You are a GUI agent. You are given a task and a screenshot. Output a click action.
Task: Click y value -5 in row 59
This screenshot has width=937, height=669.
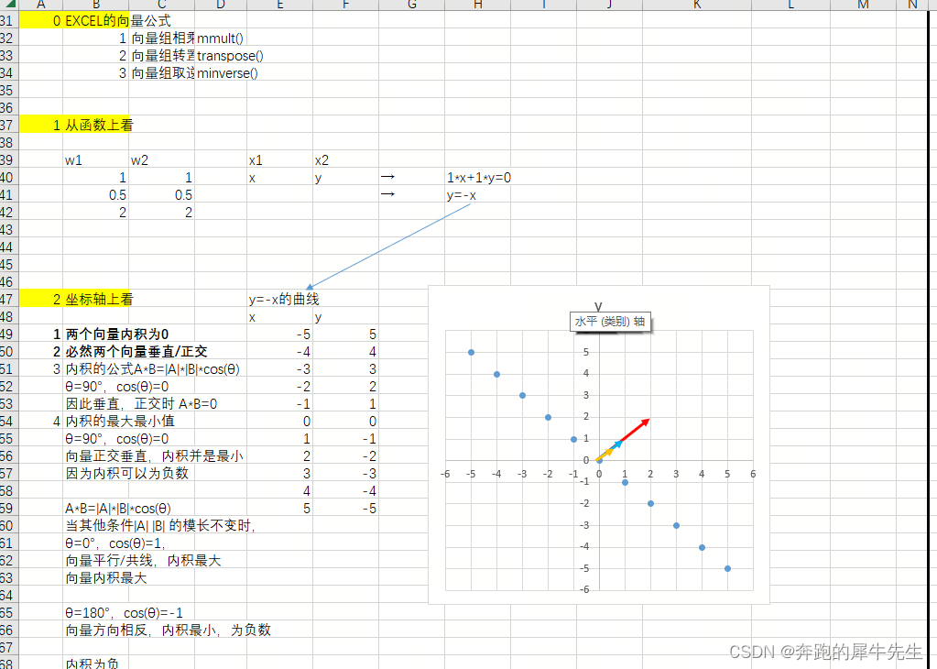click(345, 509)
